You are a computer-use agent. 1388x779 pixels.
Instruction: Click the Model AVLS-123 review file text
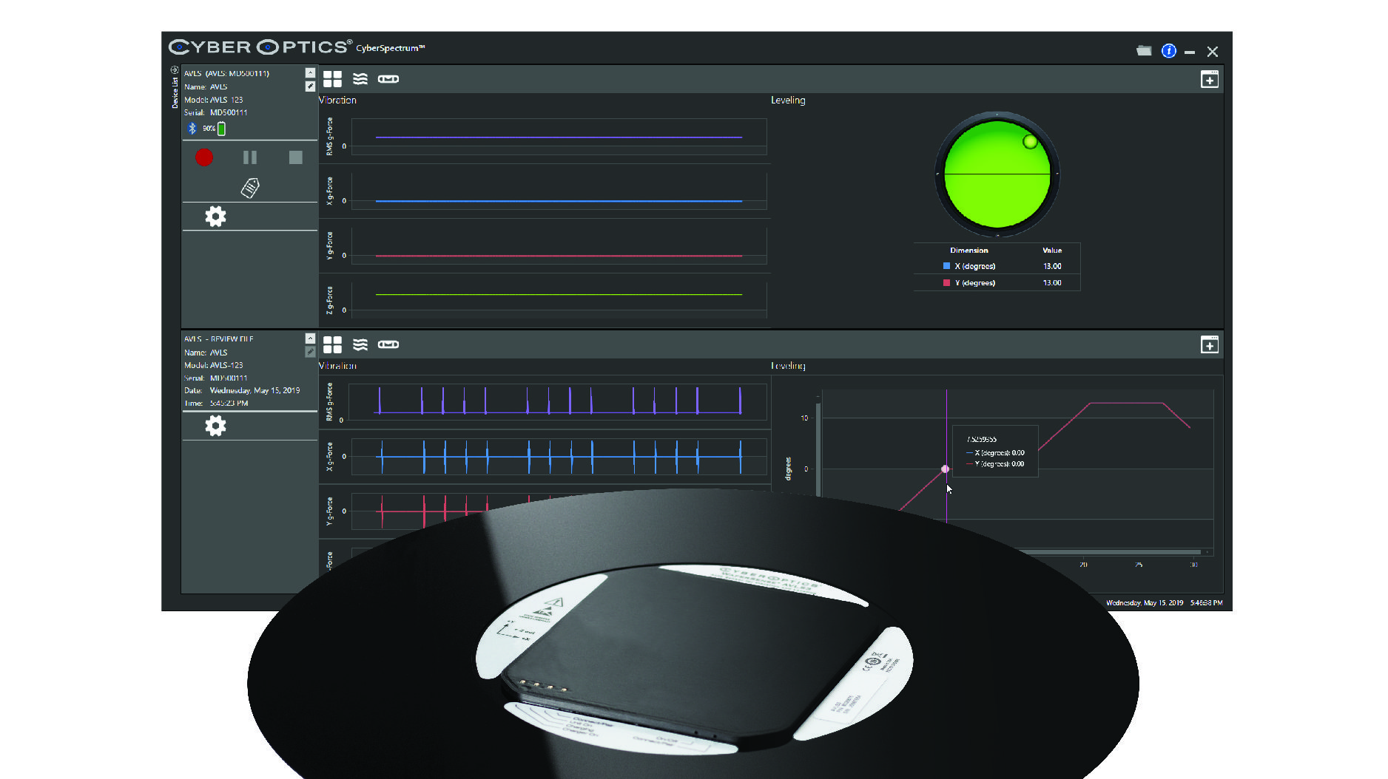click(214, 365)
